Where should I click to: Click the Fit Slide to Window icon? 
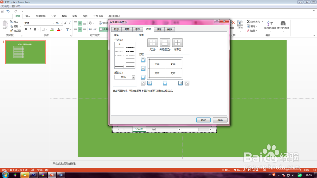click(x=314, y=170)
